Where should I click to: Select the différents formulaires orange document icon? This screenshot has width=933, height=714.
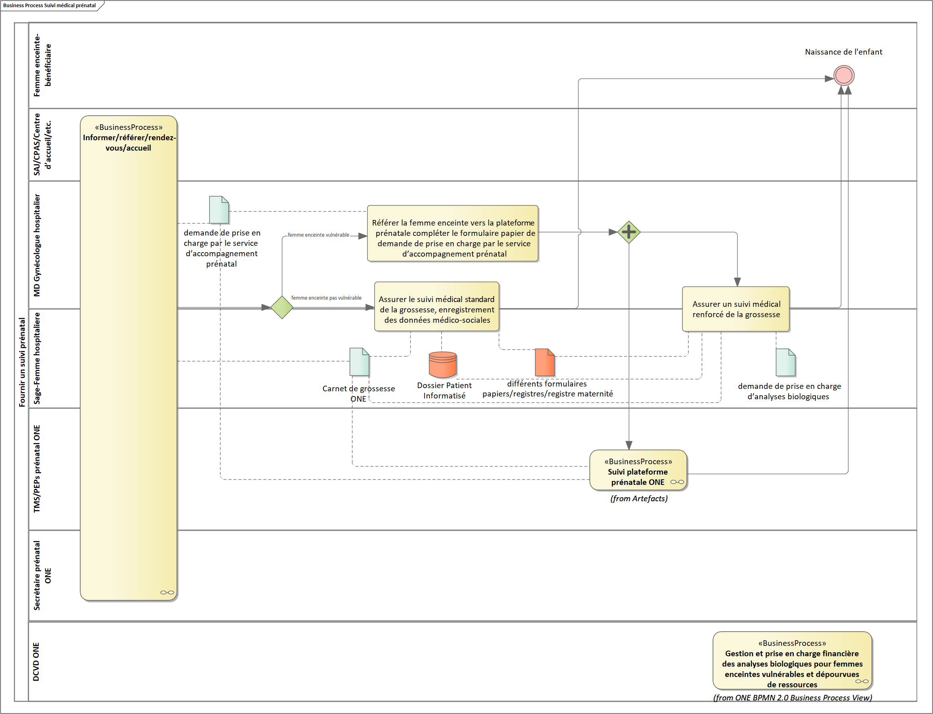[544, 362]
